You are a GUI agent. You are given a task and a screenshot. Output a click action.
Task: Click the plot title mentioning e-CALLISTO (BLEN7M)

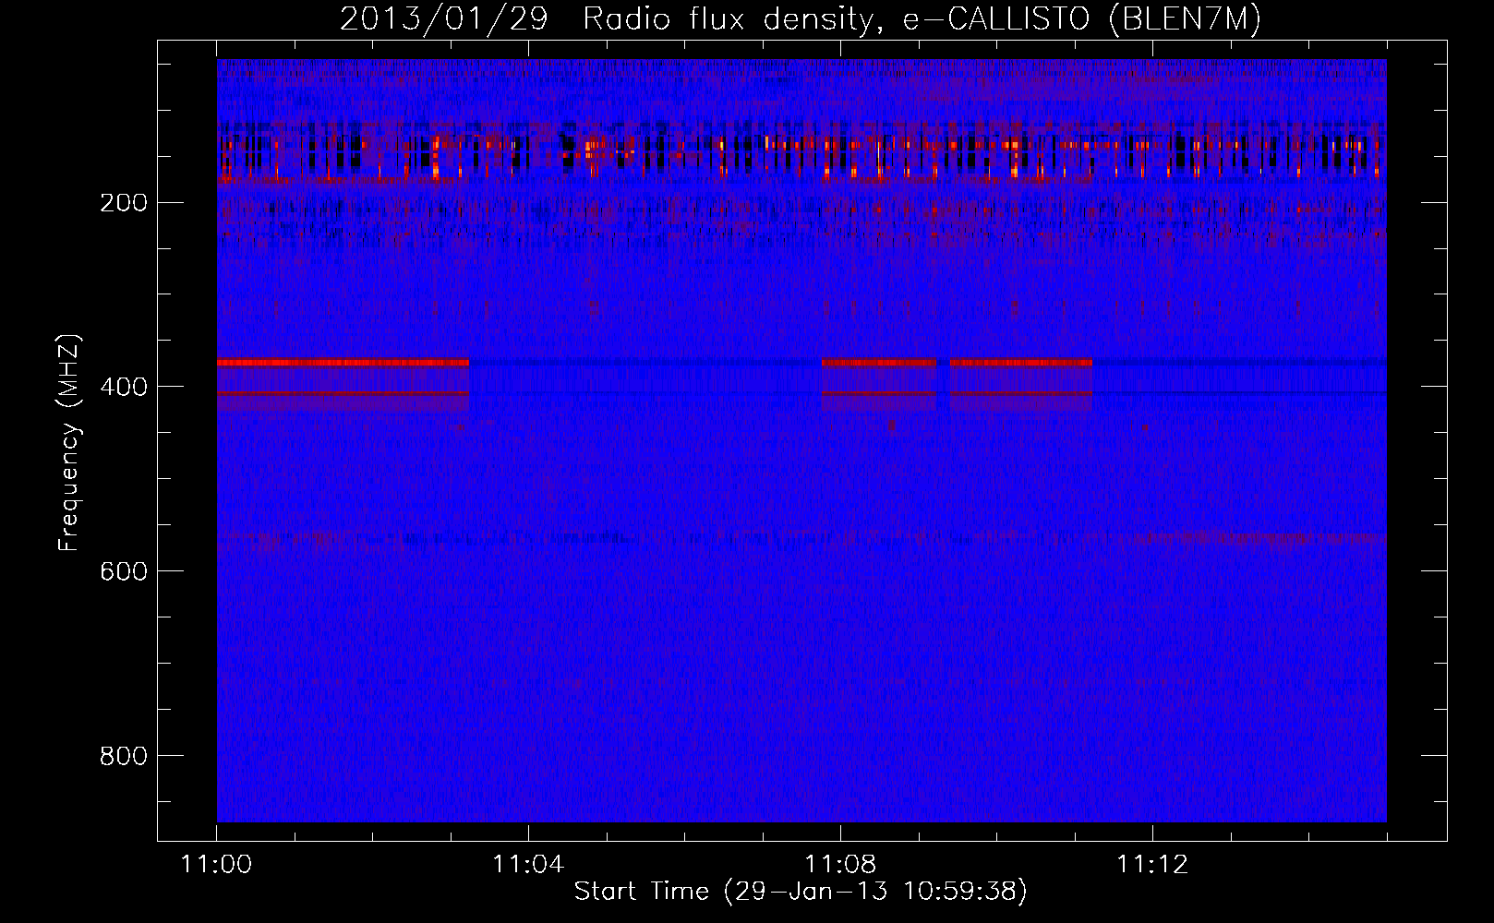[x=801, y=18]
